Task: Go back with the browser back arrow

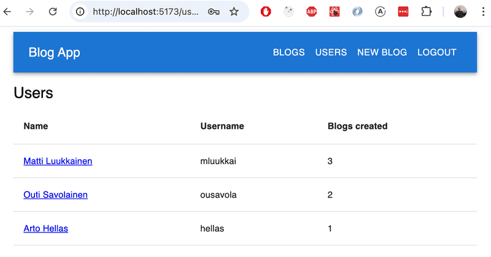Action: [x=7, y=12]
